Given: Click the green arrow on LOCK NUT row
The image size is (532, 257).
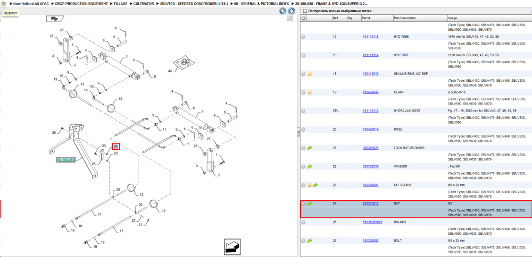Looking at the screenshot, I should 310,148.
